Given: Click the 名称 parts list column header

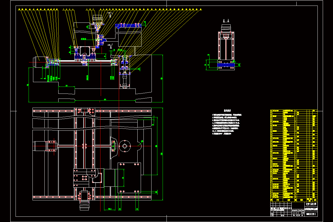Looking at the screenshot, I should 289,200.
